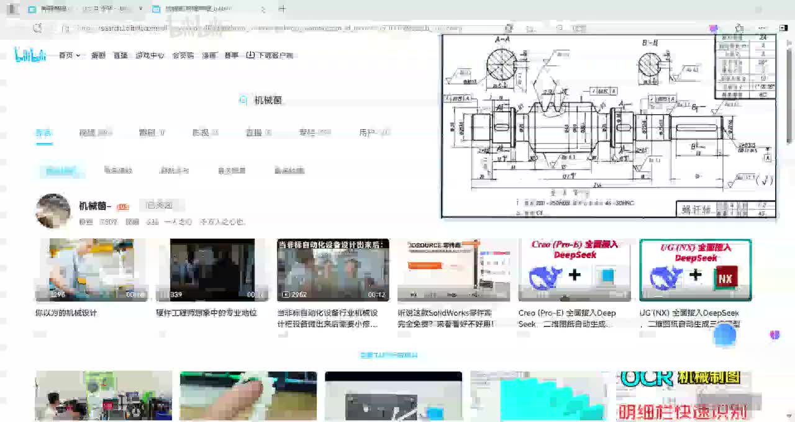This screenshot has height=422, width=795.
Task: Open Creo (Pro-E) 全面接入DeepSeek video thumbnail
Action: [575, 270]
